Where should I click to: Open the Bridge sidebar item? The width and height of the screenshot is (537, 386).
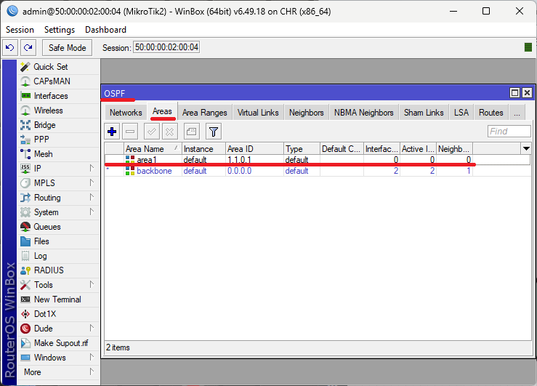click(x=44, y=125)
